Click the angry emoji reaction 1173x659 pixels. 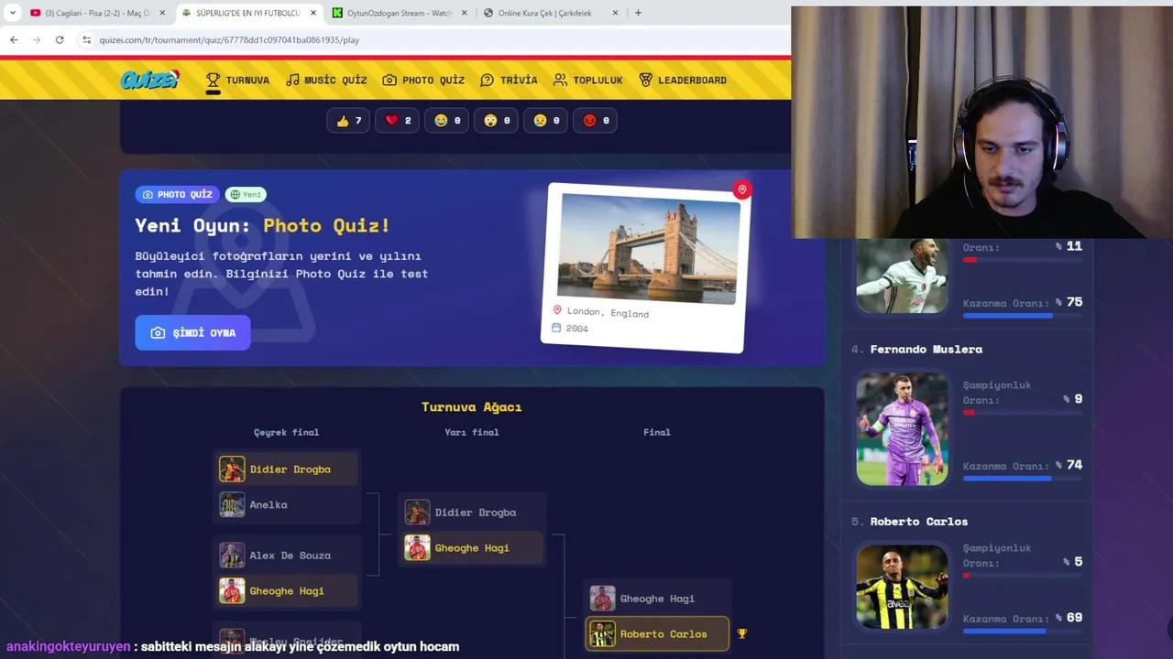click(x=596, y=120)
